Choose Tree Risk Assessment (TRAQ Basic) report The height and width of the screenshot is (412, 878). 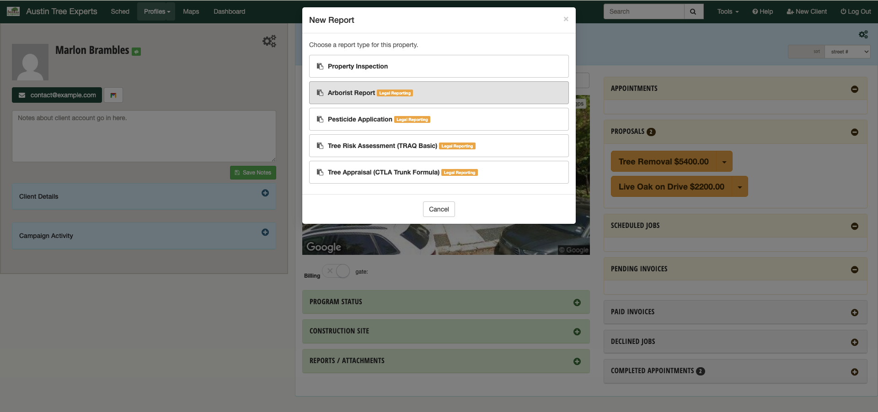point(439,146)
